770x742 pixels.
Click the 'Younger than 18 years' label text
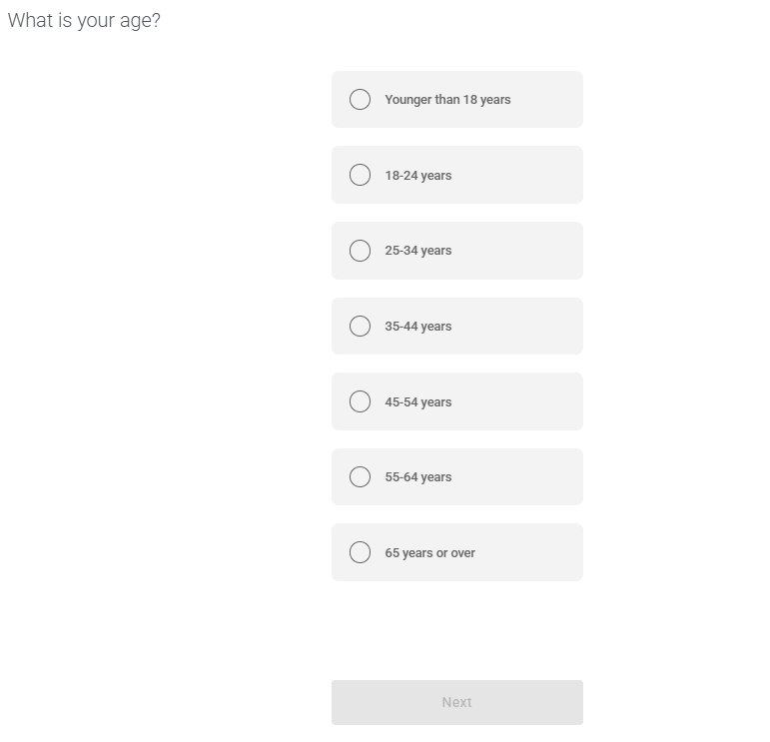[447, 100]
